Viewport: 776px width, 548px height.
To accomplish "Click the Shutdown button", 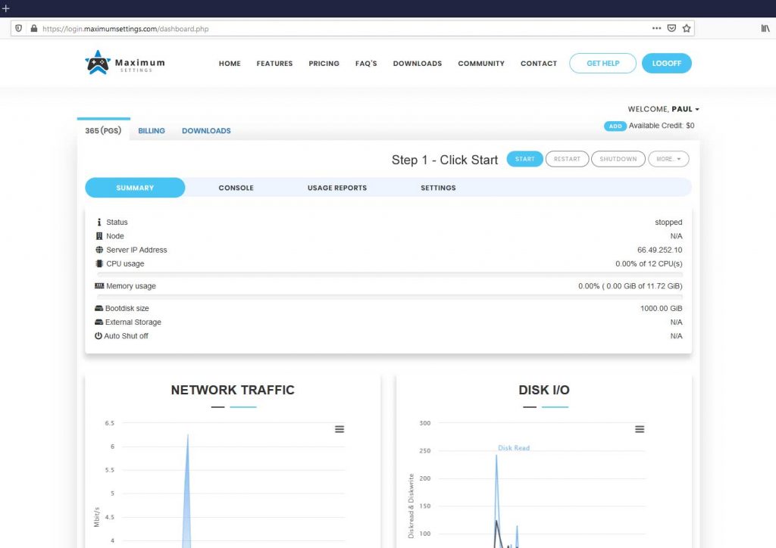I will click(x=618, y=159).
